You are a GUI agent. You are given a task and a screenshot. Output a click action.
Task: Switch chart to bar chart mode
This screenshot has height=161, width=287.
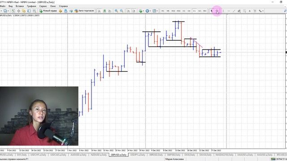(x=99, y=11)
